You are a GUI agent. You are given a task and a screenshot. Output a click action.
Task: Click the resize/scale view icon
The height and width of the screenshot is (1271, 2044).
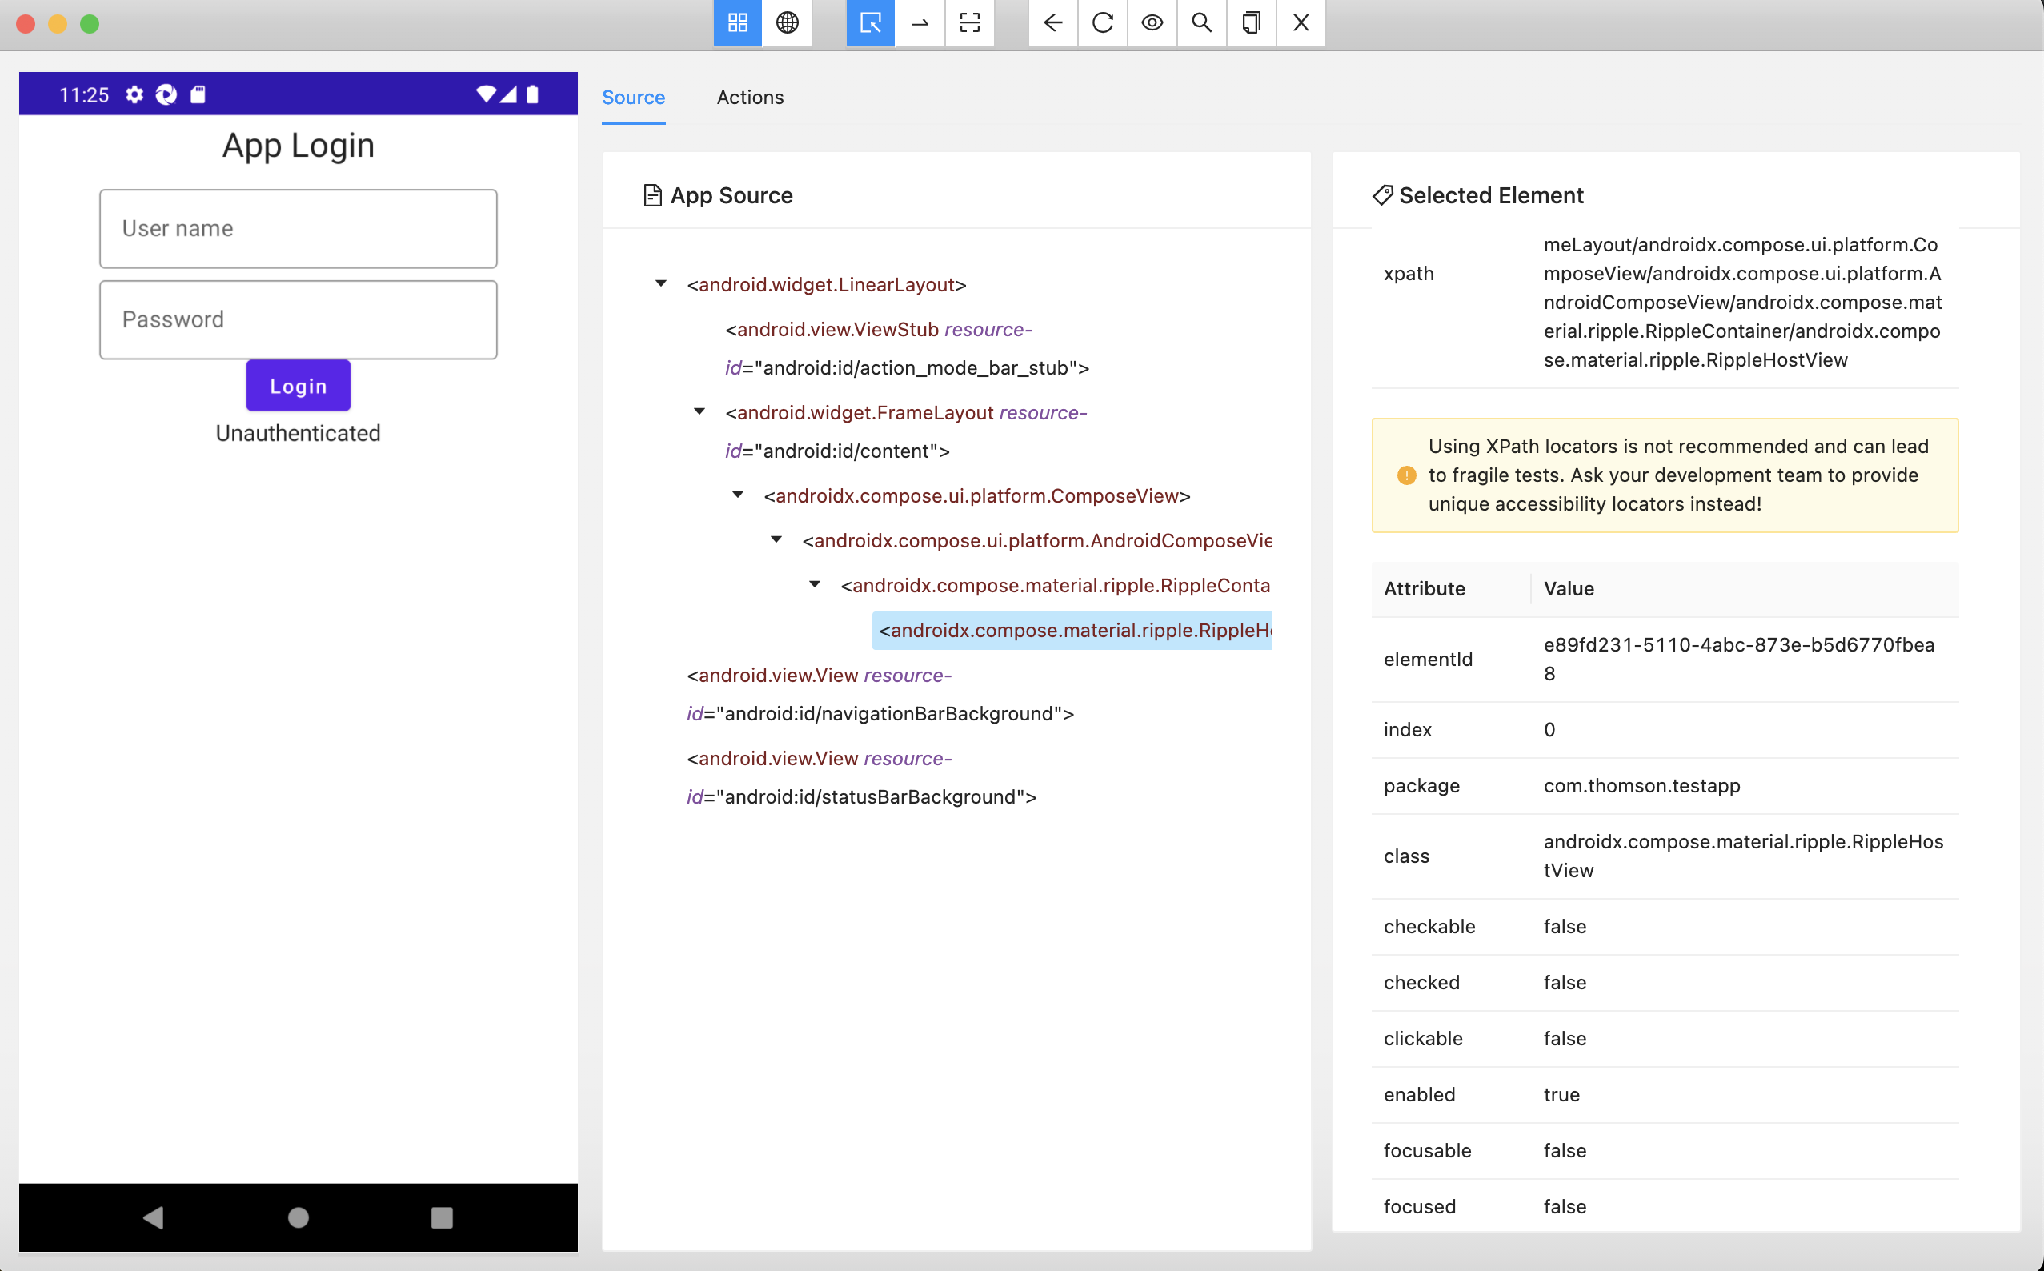point(971,23)
